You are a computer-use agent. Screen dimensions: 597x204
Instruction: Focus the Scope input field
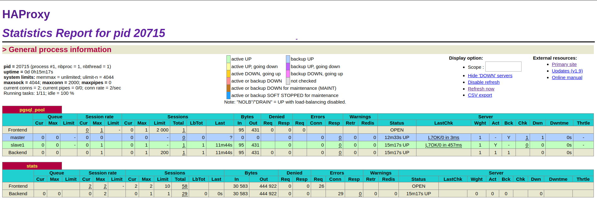(503, 67)
